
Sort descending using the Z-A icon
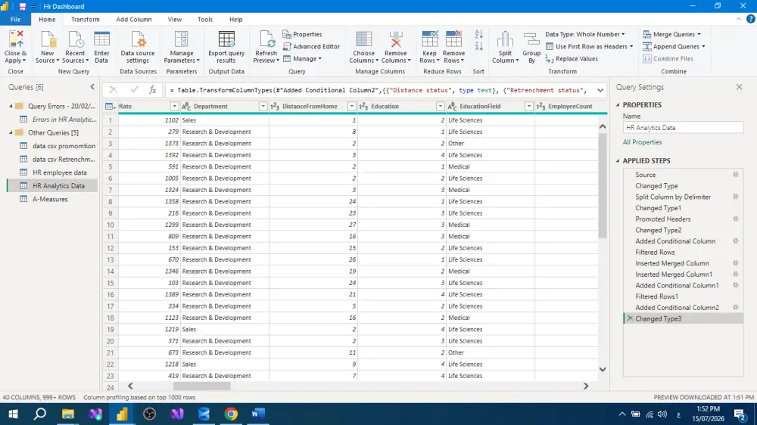pyautogui.click(x=478, y=46)
